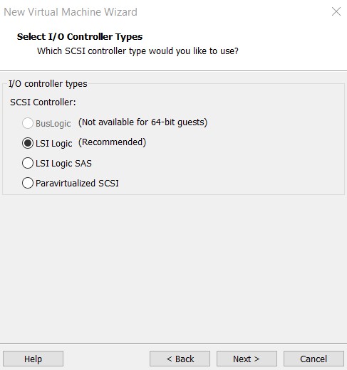Click the LSI Logic text label
Viewport: 347px width, 370px height.
(x=54, y=144)
